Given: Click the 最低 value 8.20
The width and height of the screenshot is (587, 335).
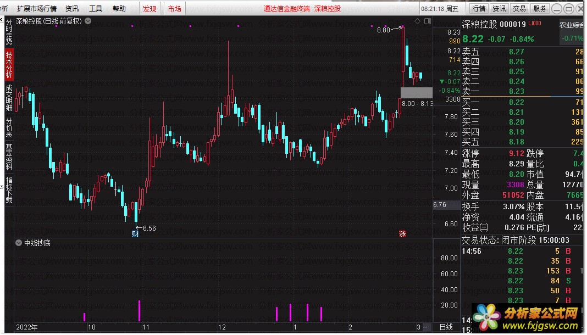Looking at the screenshot, I should [516, 174].
